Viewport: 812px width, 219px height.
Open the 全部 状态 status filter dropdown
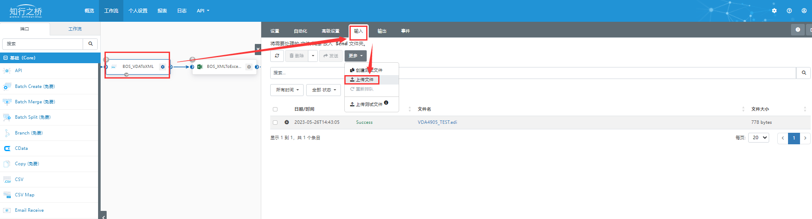pos(323,90)
